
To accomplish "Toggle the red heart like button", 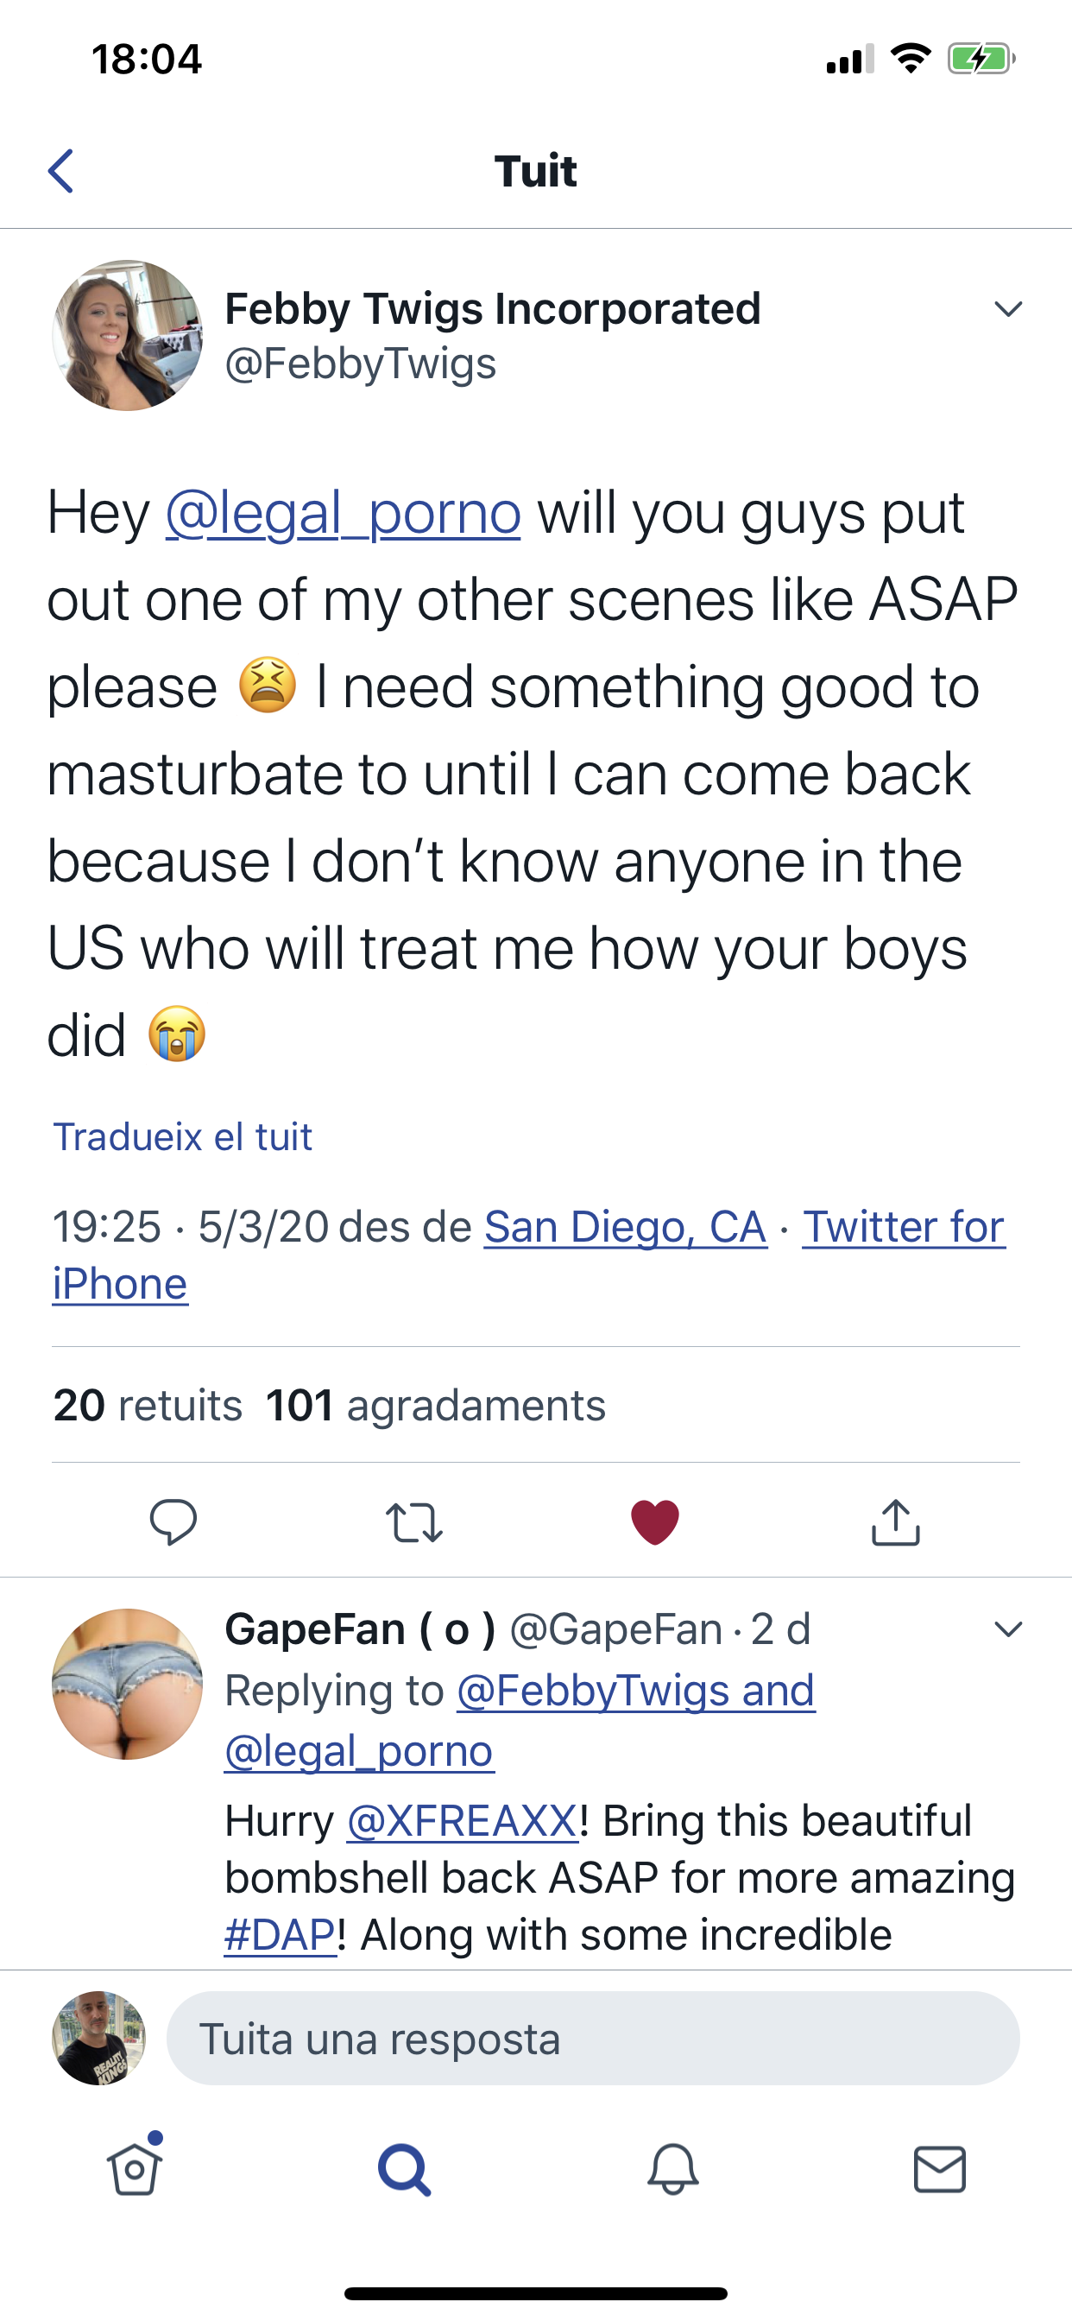I will pos(655,1521).
